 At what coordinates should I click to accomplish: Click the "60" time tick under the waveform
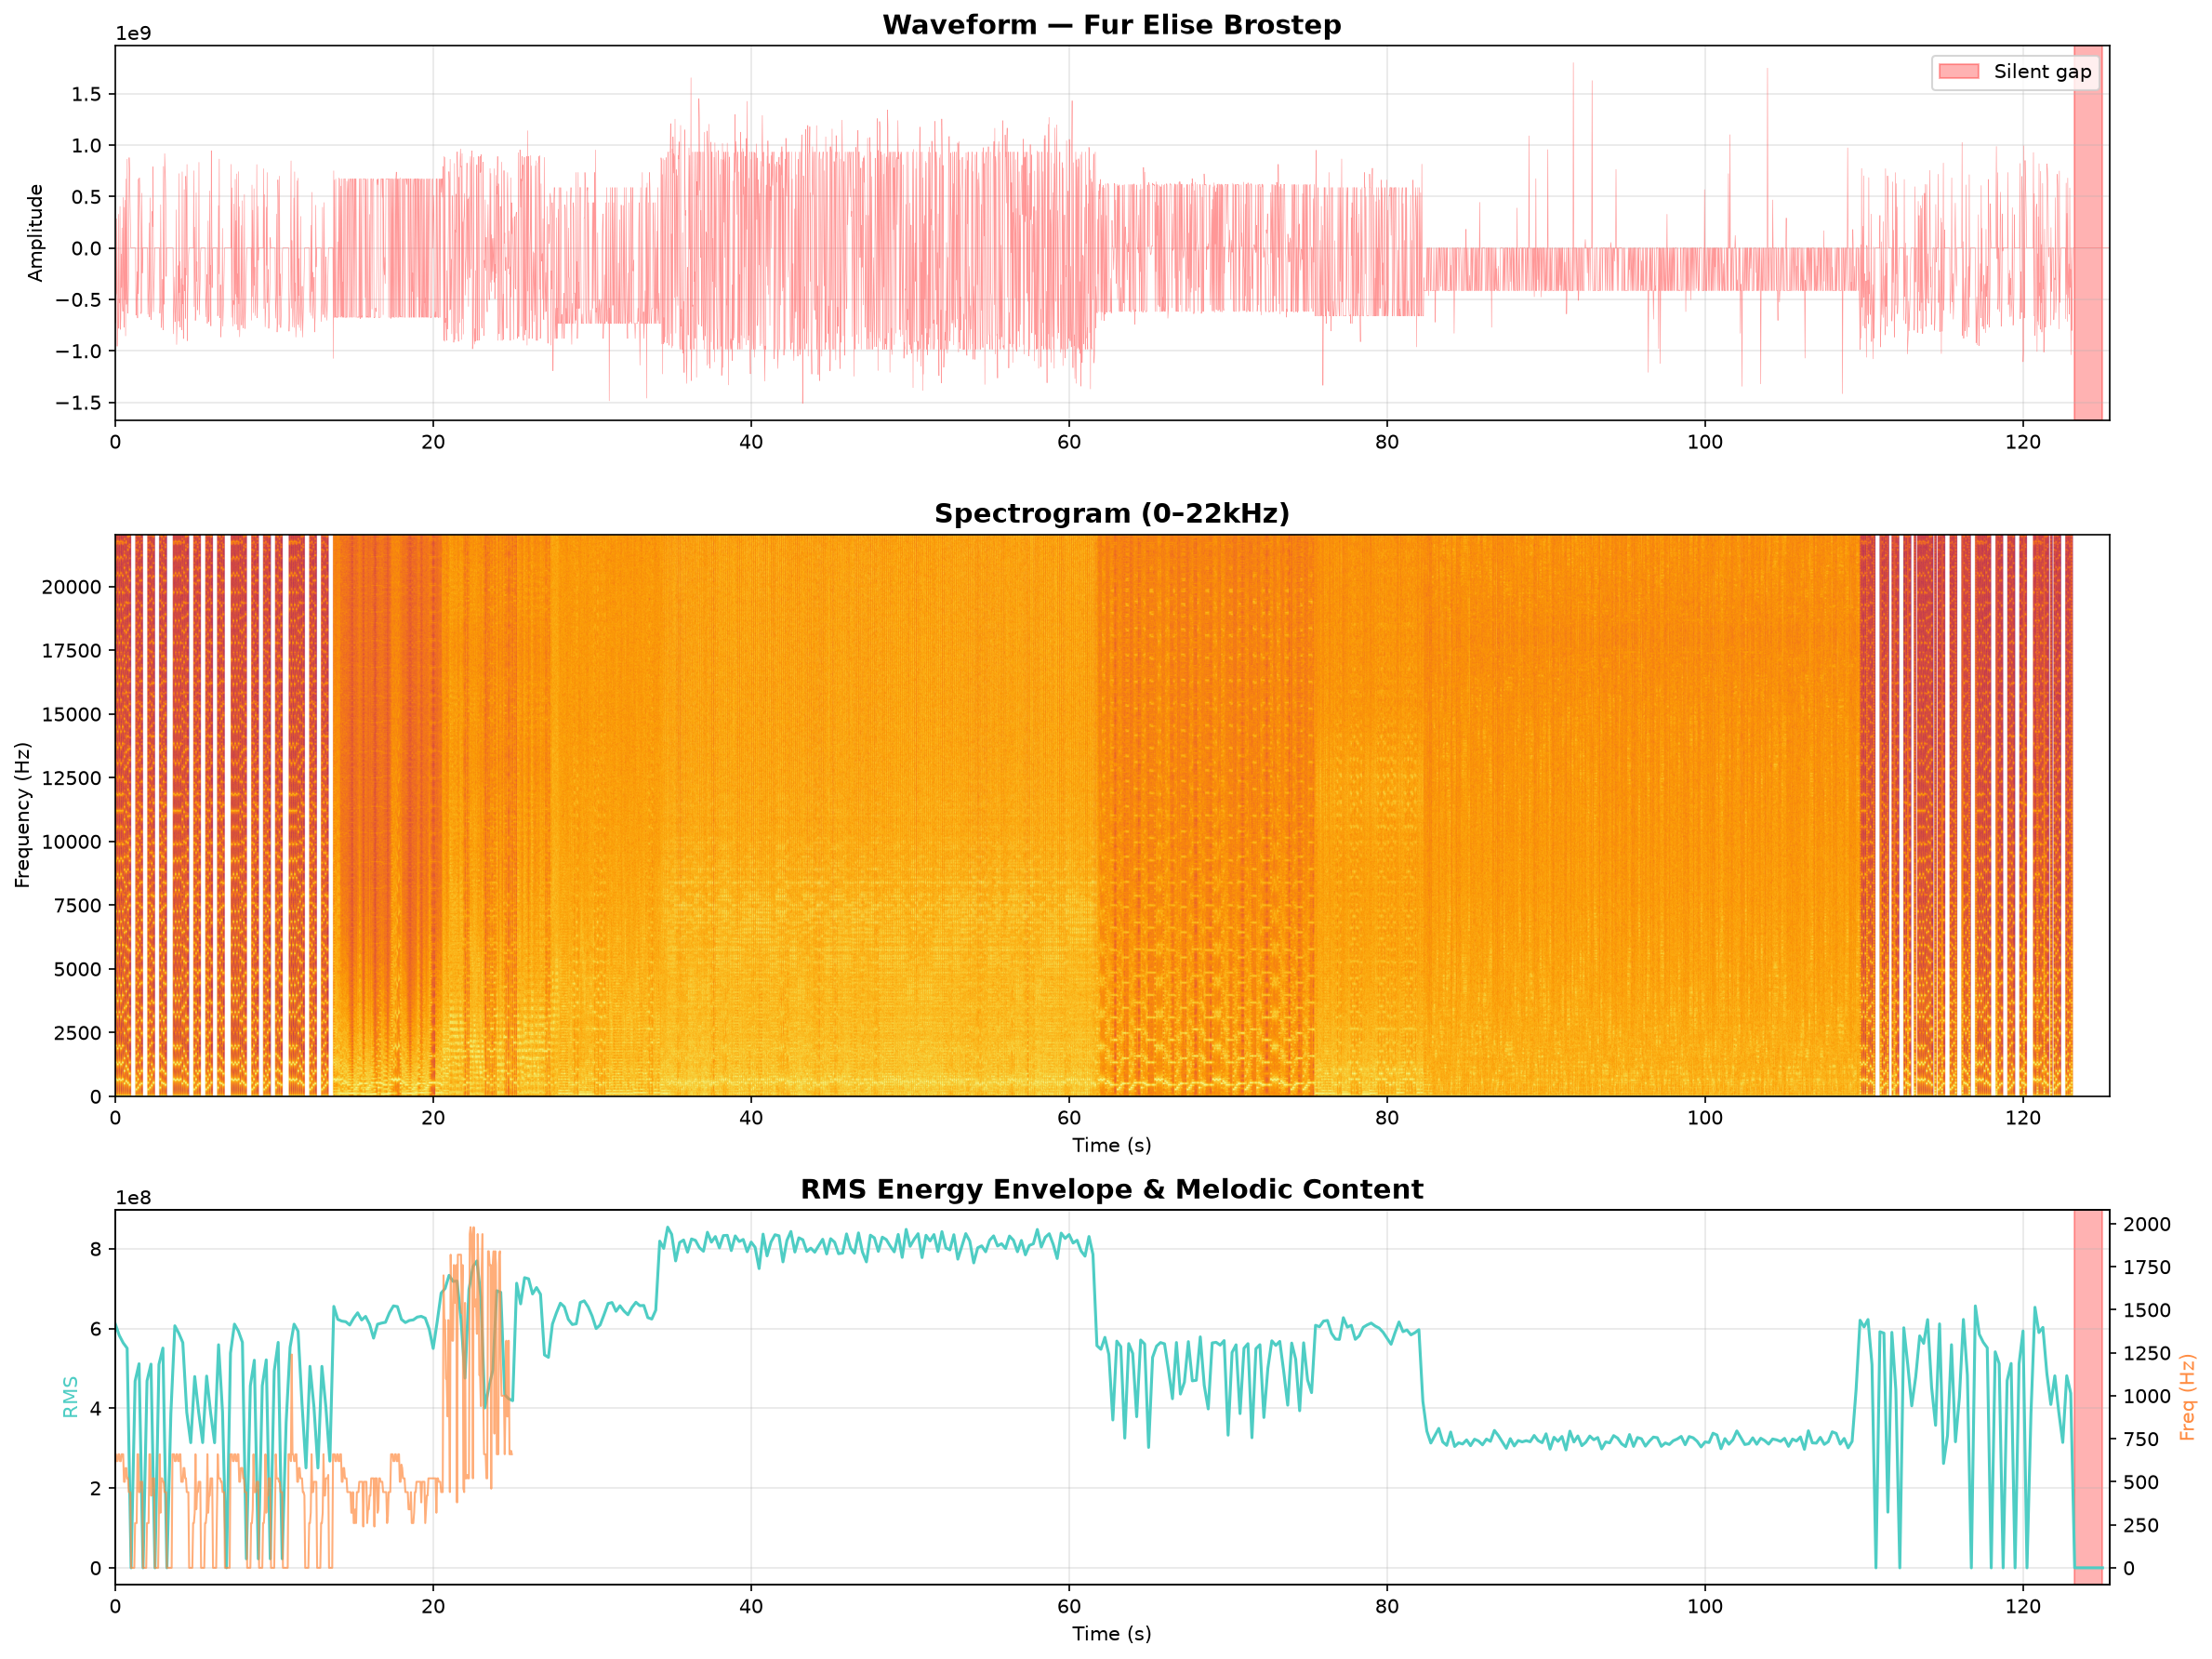(1069, 442)
